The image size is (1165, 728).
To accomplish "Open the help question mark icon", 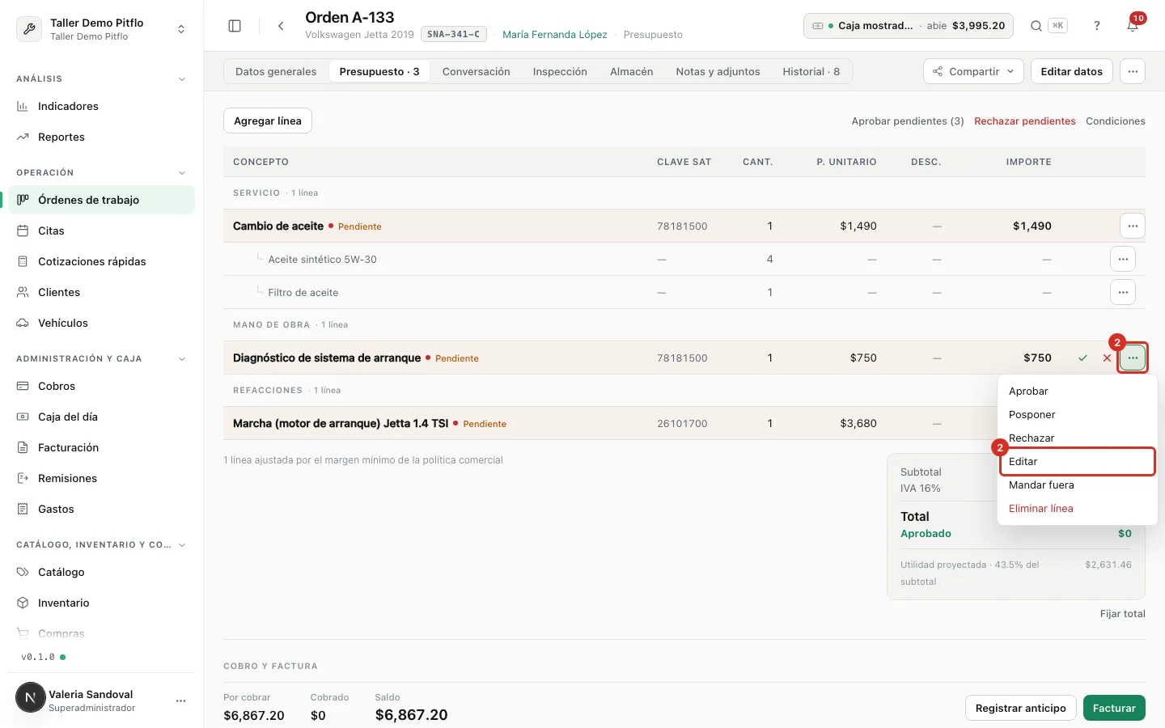I will [x=1097, y=26].
